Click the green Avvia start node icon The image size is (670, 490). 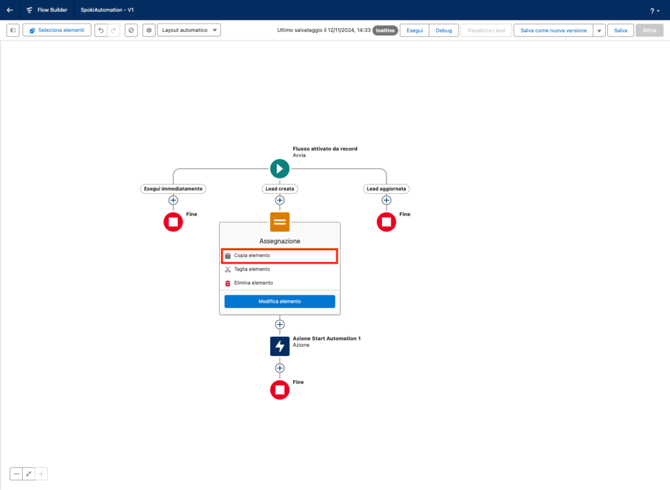tap(279, 169)
